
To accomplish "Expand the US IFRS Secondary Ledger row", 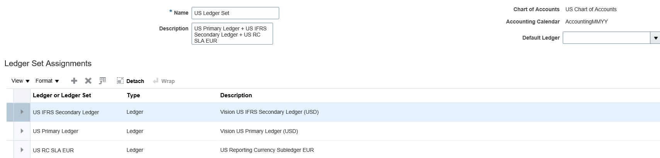I will point(22,112).
